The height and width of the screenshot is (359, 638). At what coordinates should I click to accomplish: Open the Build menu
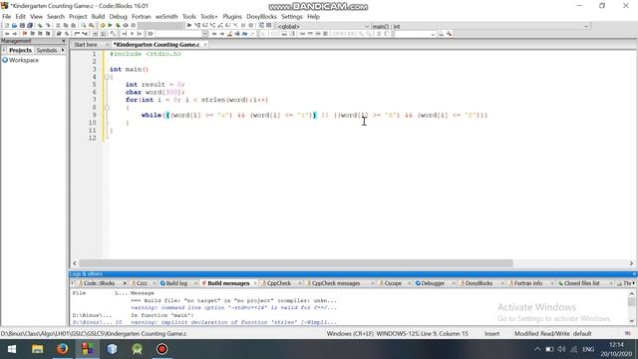pos(98,17)
